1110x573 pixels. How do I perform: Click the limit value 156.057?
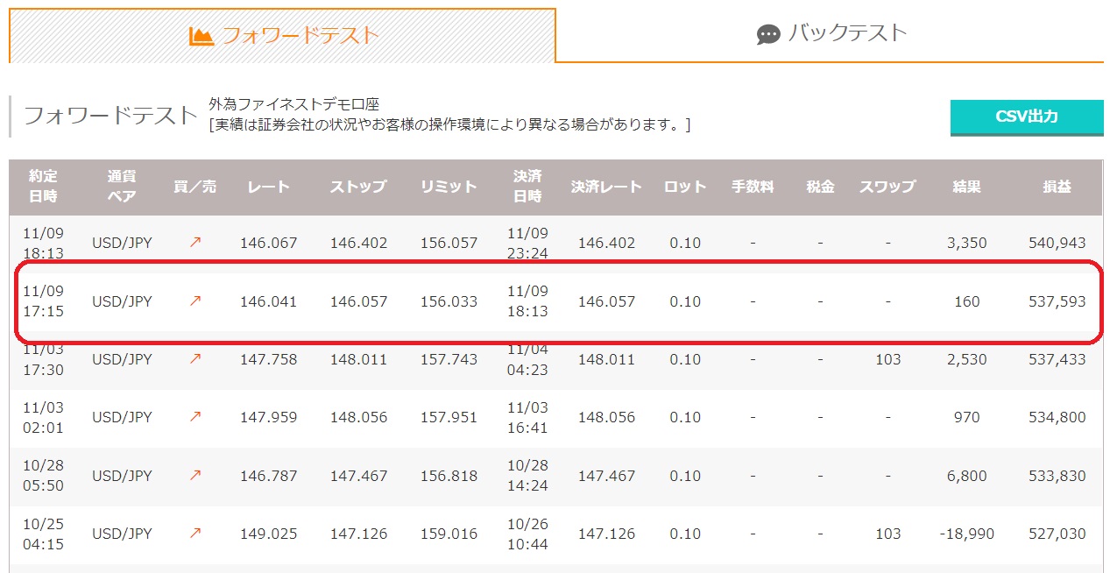(449, 243)
